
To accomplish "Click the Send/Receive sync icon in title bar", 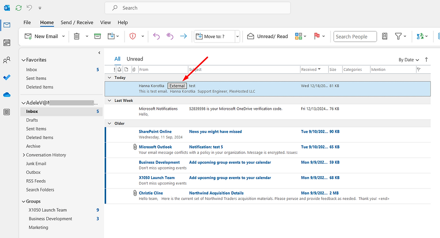I will (18, 8).
